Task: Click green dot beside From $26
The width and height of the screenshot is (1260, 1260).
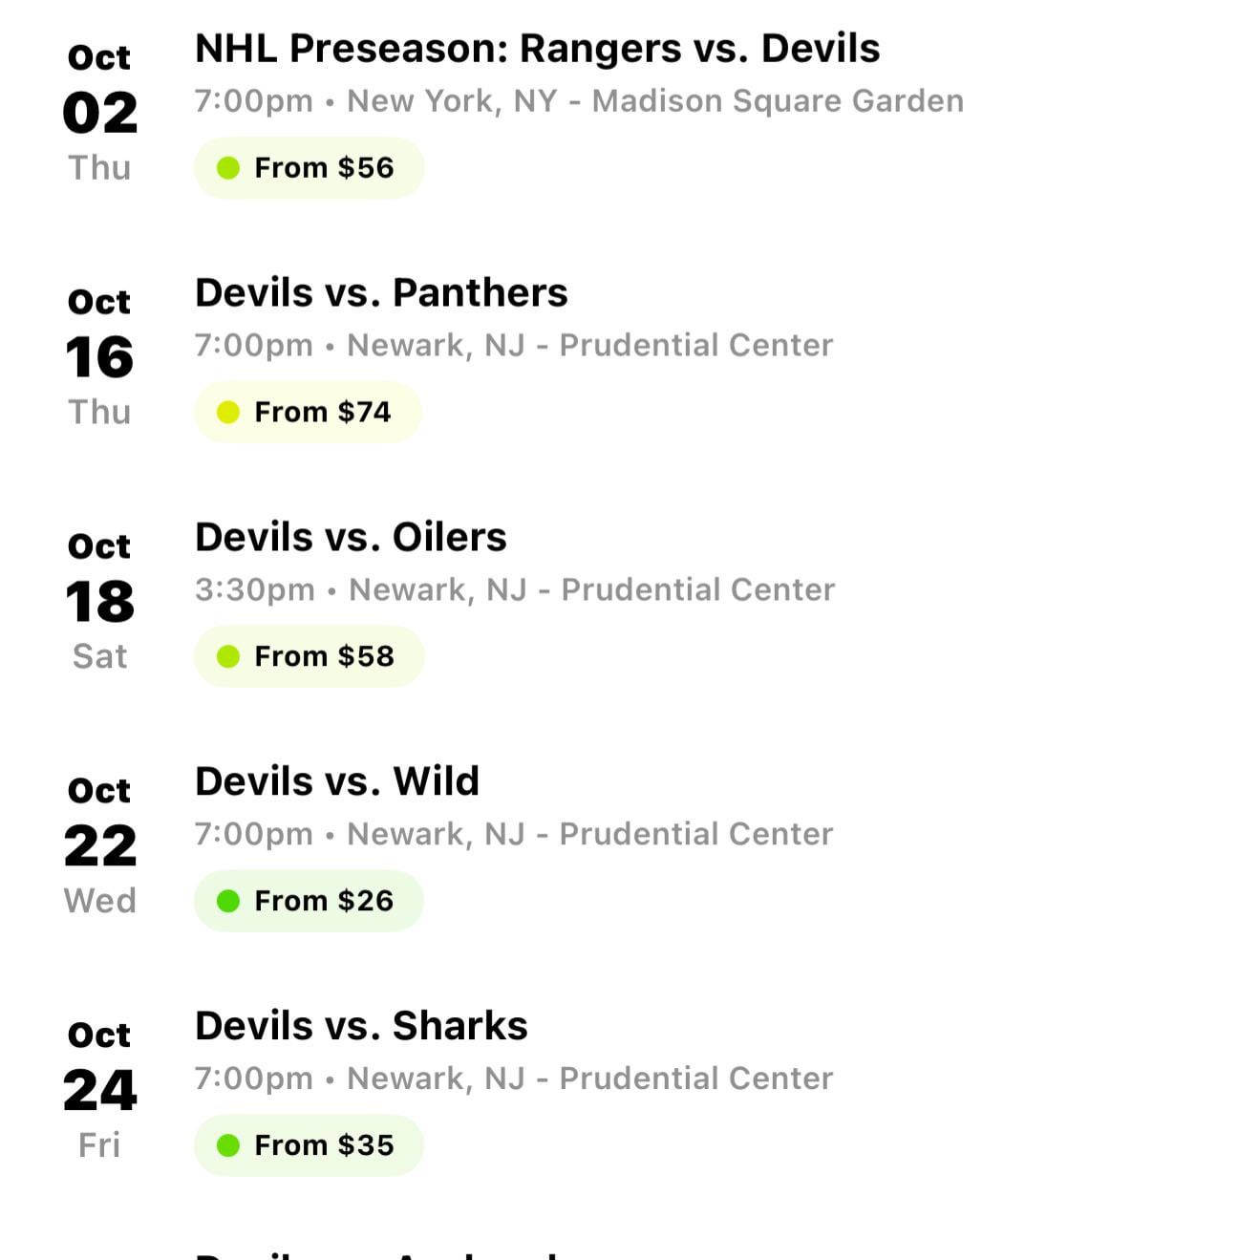Action: pos(228,901)
